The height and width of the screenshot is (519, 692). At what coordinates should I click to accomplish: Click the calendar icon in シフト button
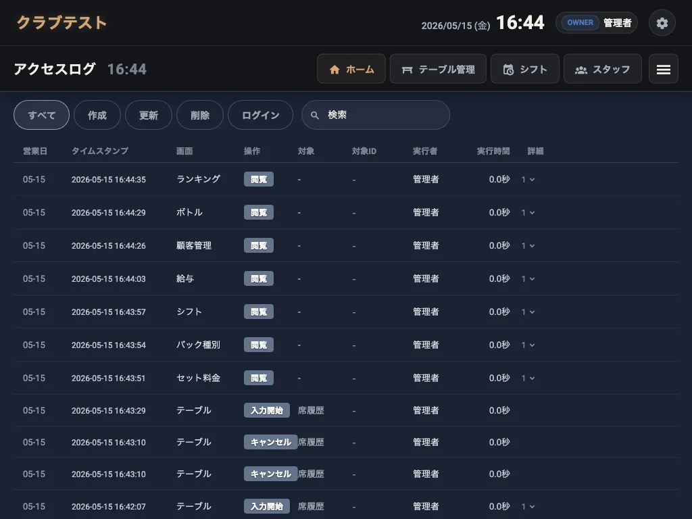(508, 70)
